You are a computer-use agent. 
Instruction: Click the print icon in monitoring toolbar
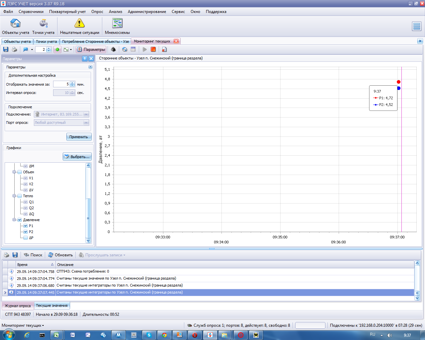click(14, 49)
